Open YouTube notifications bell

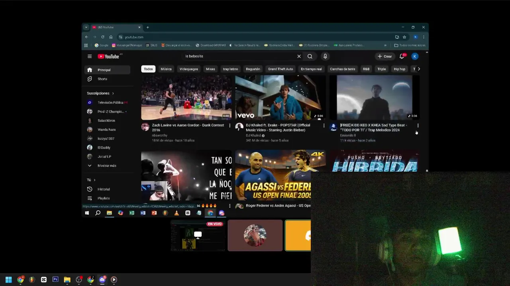point(402,56)
